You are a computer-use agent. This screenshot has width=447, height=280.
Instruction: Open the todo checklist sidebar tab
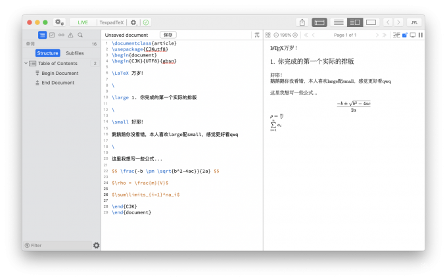tap(52, 35)
